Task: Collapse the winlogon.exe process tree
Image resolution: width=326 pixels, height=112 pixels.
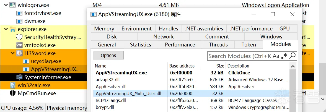Action: click(x=6, y=5)
